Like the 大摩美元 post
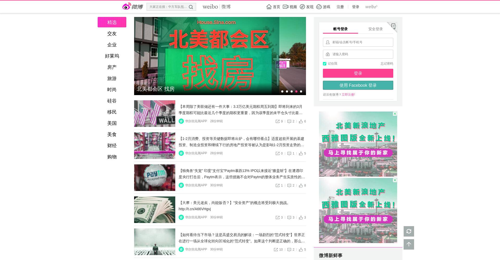The height and width of the screenshot is (260, 500). [x=301, y=218]
